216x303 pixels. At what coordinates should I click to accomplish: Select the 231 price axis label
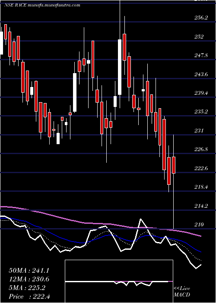[199, 130]
